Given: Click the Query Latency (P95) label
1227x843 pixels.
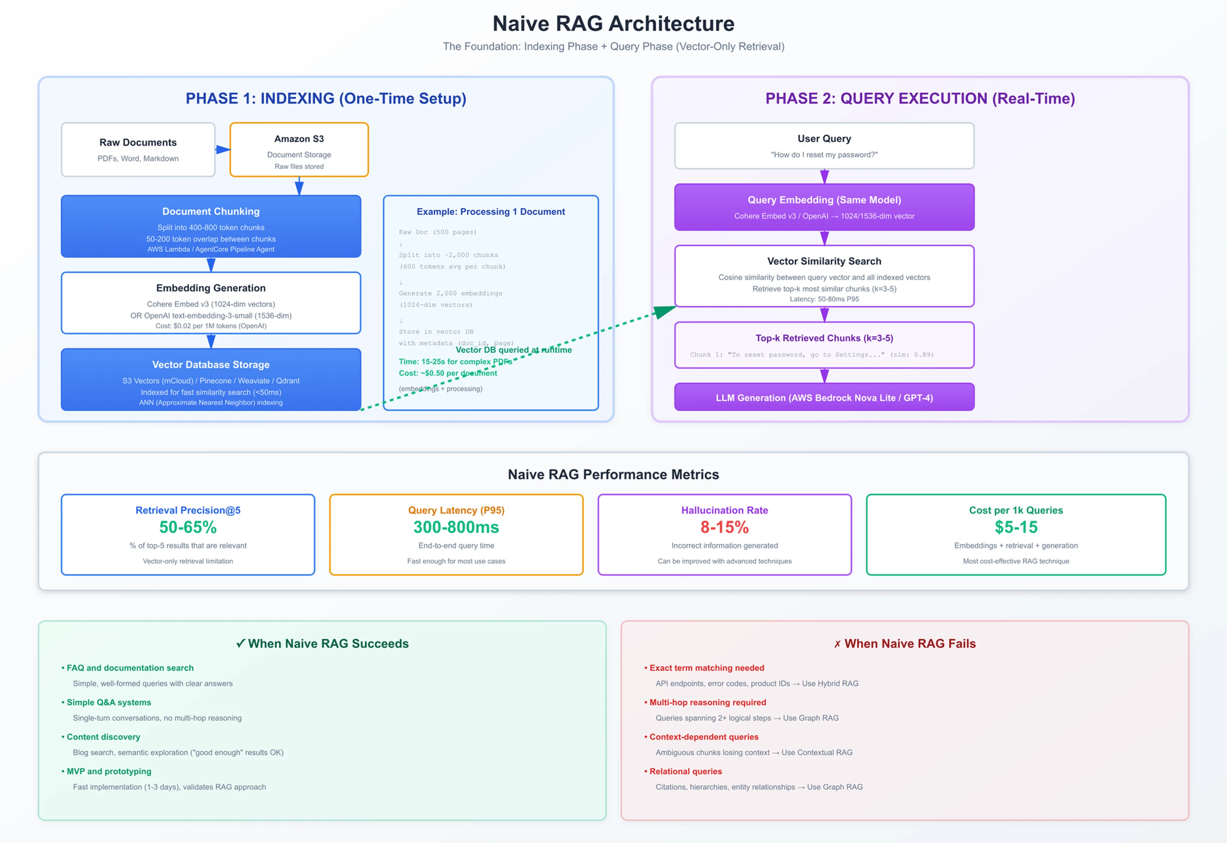Looking at the screenshot, I should (x=457, y=510).
